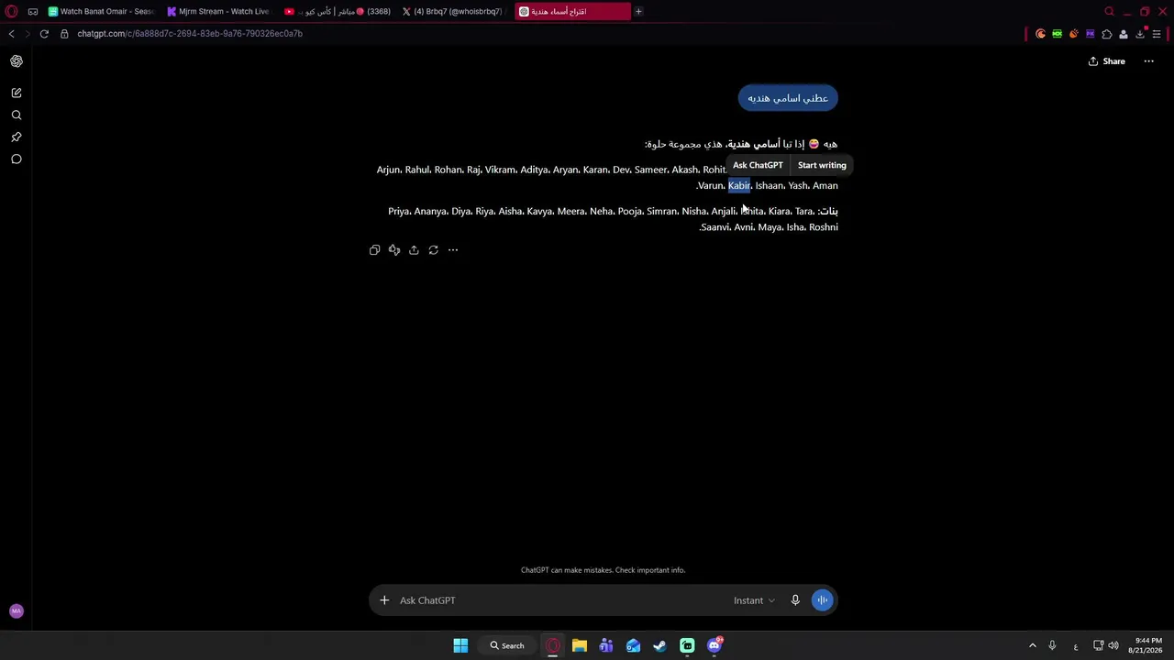Copy the ChatGPT response
1174x660 pixels.
point(374,249)
